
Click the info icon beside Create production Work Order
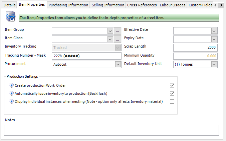11,85
